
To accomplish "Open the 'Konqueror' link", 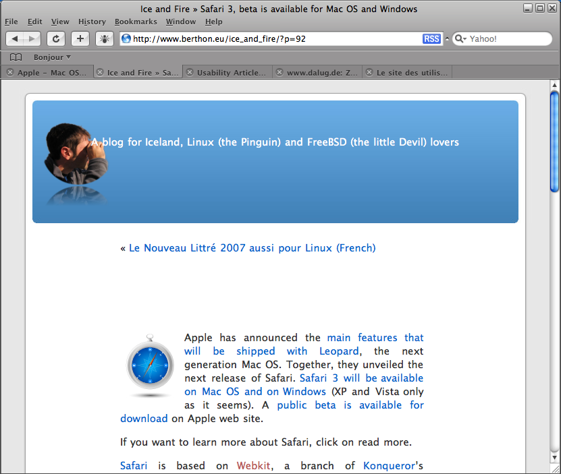I will pos(389,465).
